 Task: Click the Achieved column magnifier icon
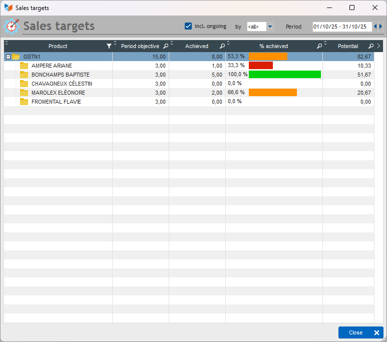tap(222, 46)
